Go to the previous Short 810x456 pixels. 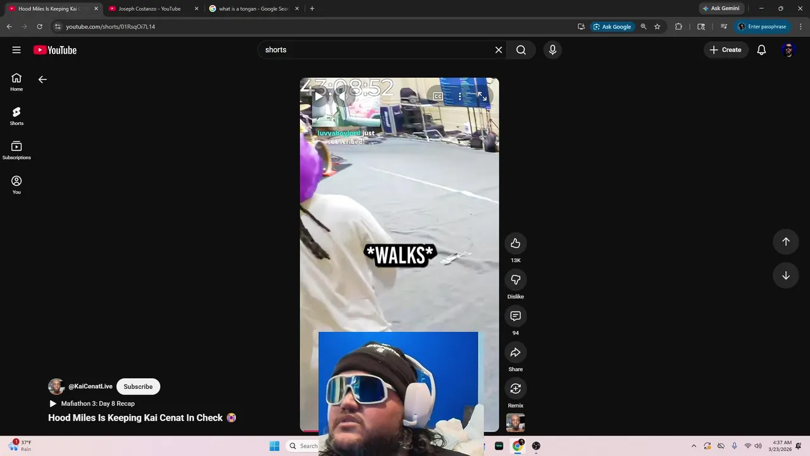coord(786,241)
